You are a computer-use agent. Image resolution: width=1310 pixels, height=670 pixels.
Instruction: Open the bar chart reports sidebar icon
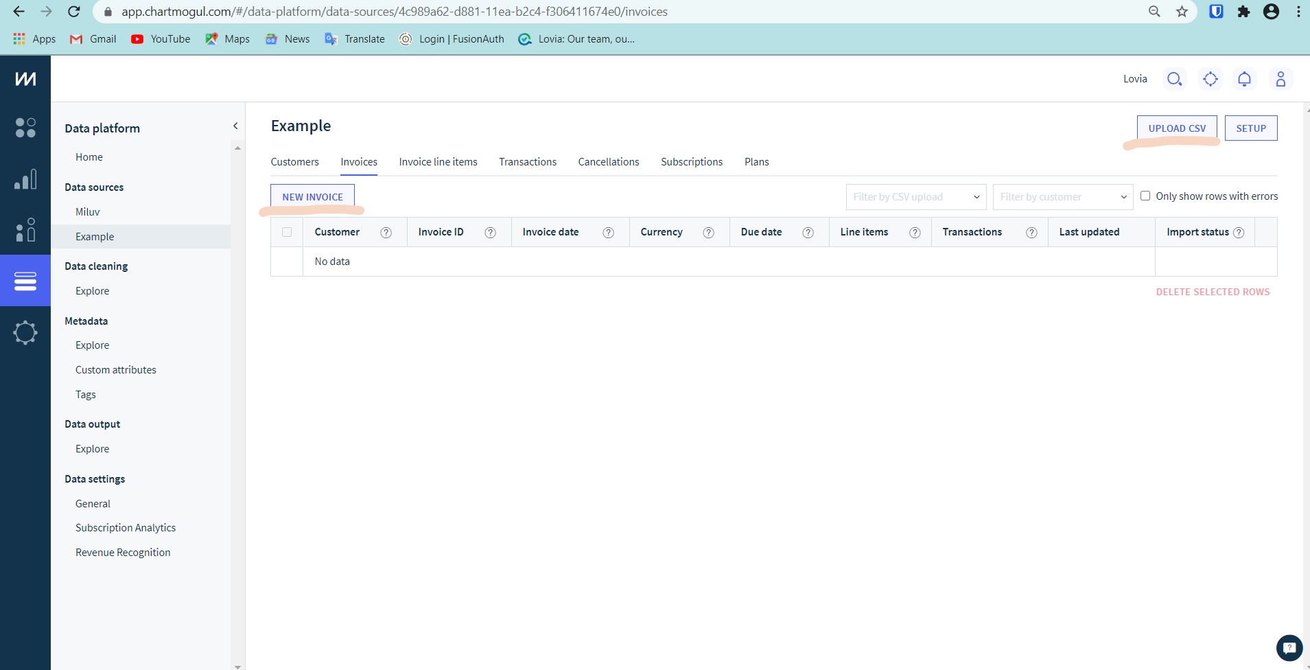(x=25, y=179)
